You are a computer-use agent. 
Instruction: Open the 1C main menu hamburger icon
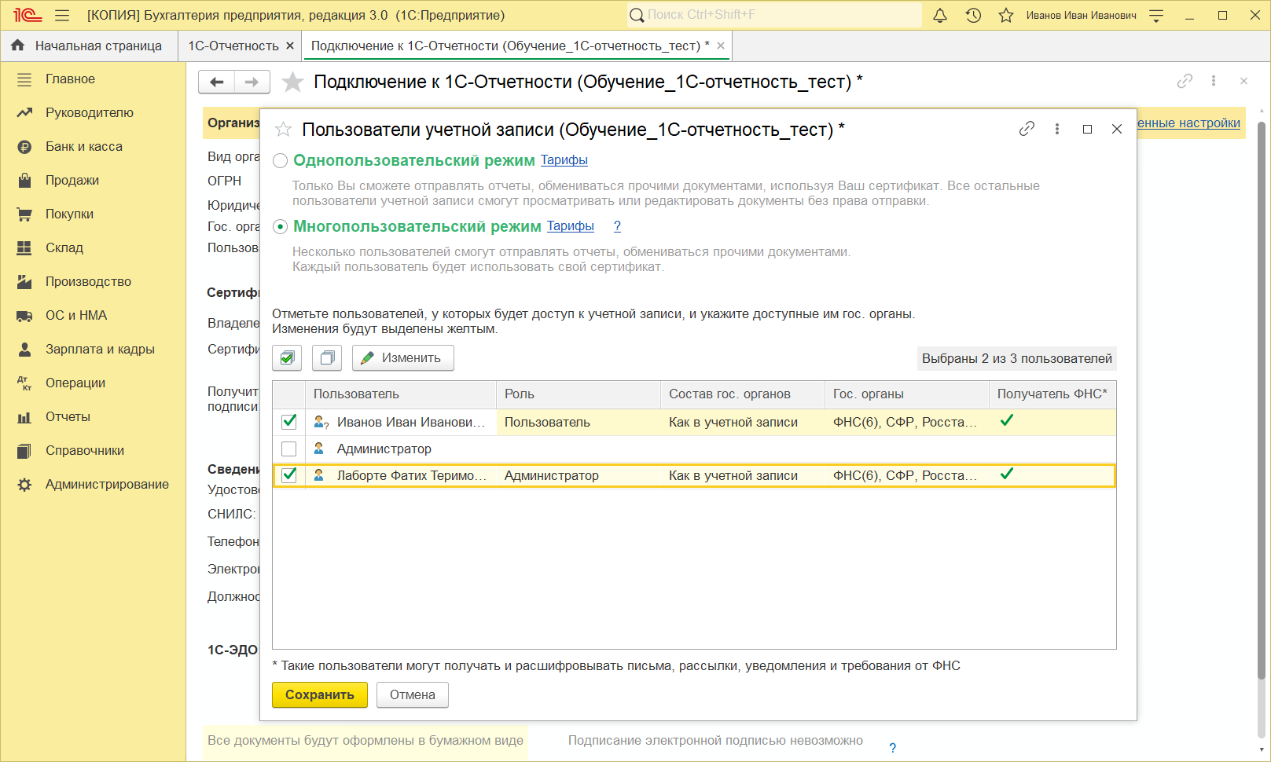coord(62,15)
